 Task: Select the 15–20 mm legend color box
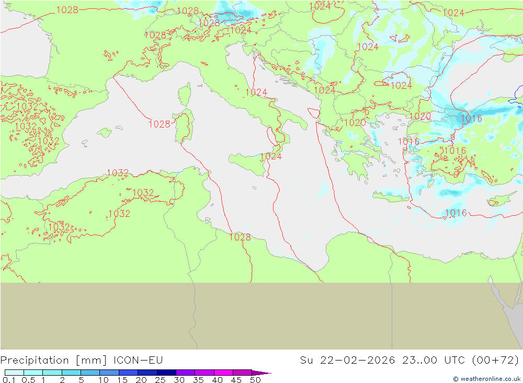point(129,373)
